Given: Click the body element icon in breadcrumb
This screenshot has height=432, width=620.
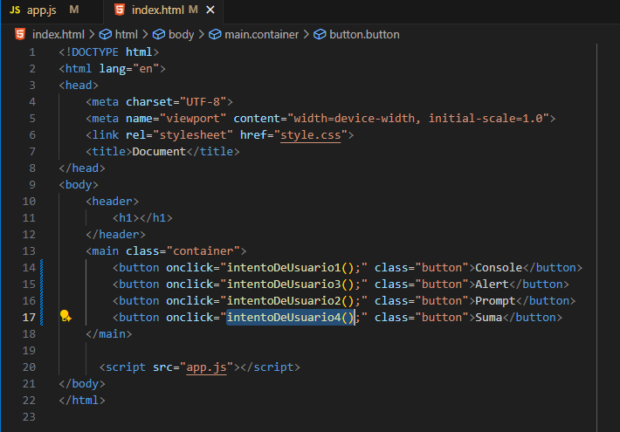Looking at the screenshot, I should 159,35.
